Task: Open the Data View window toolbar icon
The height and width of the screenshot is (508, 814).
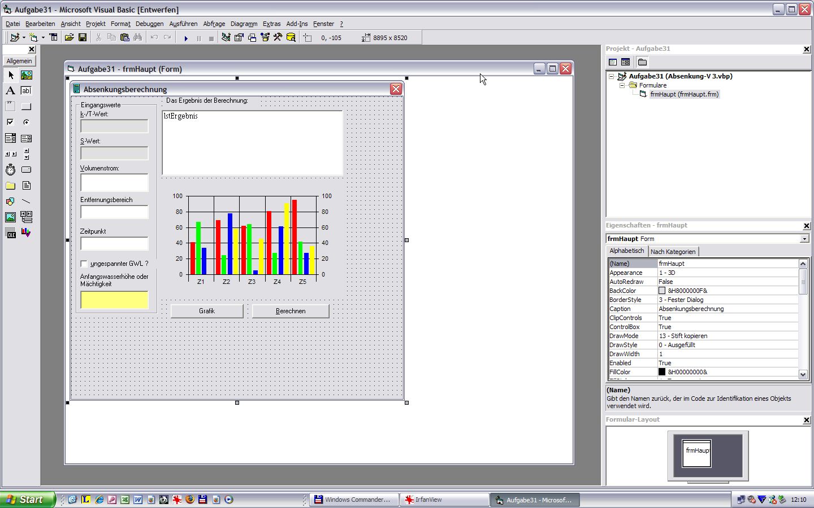Action: (291, 38)
